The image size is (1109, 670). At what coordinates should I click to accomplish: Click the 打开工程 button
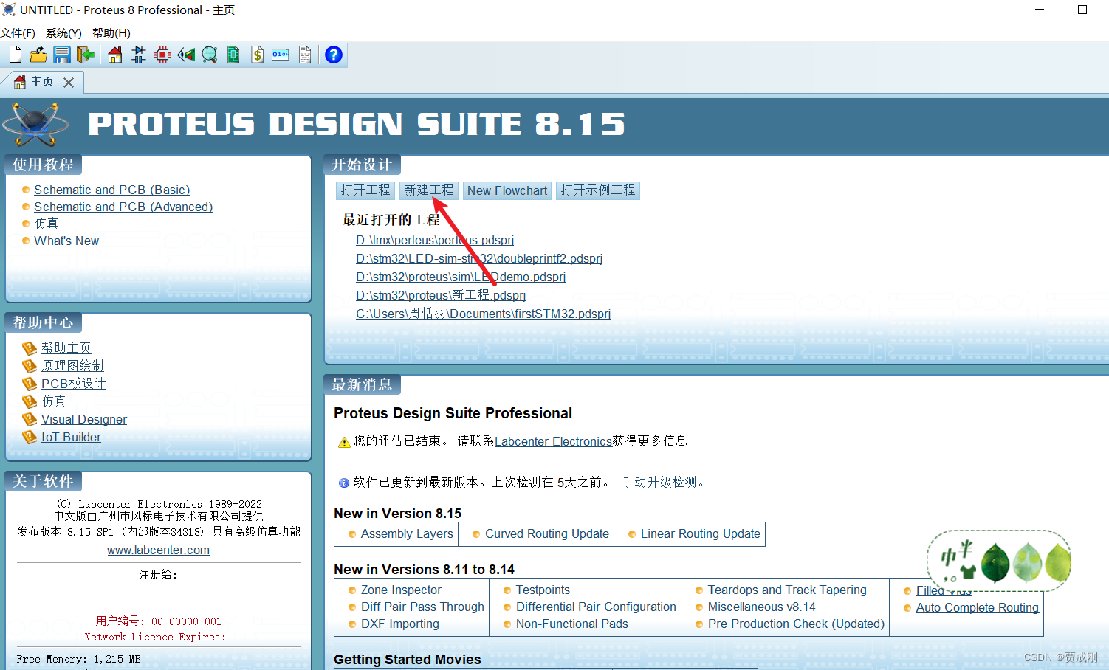[365, 190]
